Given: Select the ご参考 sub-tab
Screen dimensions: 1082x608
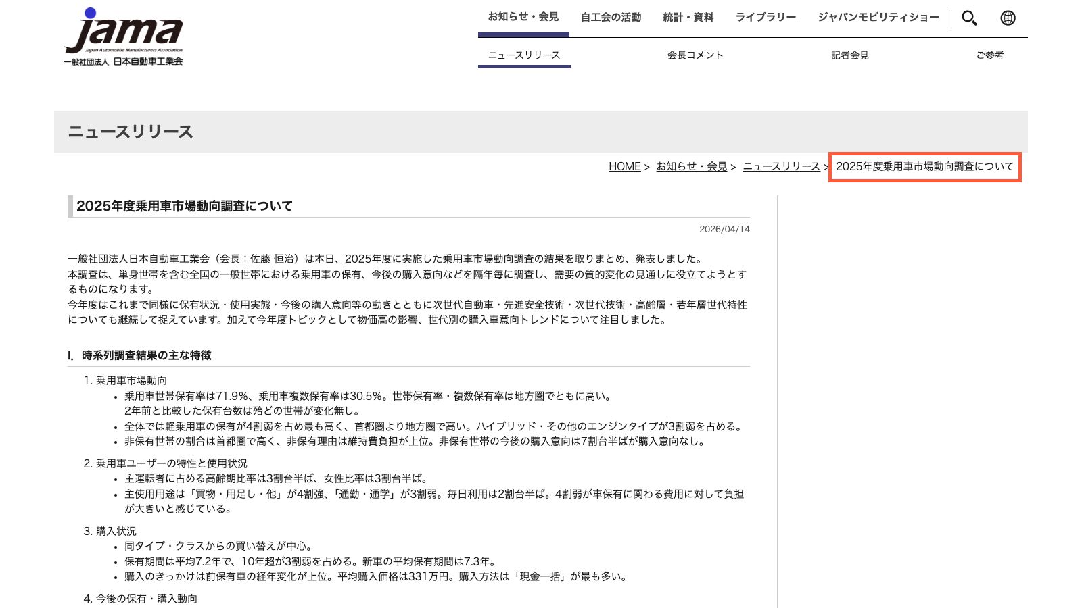Looking at the screenshot, I should [x=990, y=55].
